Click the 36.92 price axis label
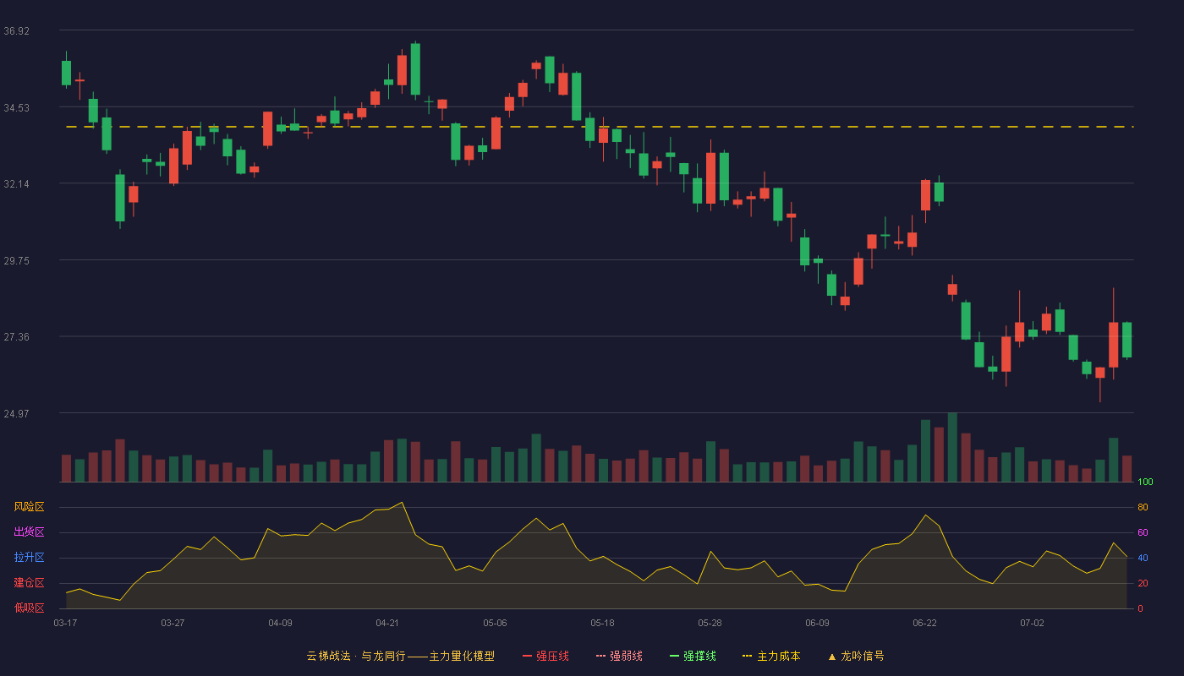1184x676 pixels. pyautogui.click(x=17, y=31)
